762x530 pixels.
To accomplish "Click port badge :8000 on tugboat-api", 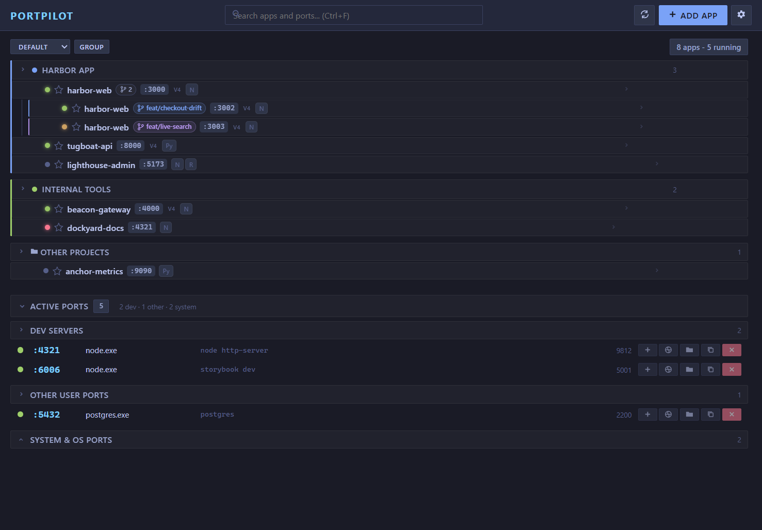I will 131,146.
